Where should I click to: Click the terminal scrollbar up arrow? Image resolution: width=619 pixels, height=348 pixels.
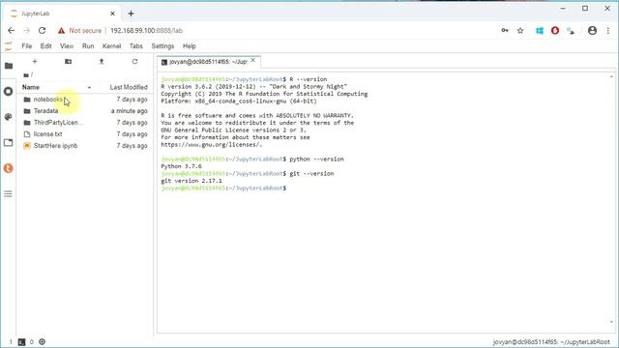(611, 76)
